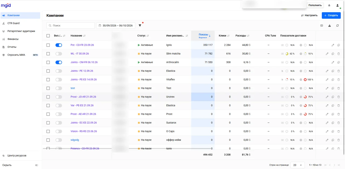
Task: Click the Пополнить button
Action: [315, 5]
